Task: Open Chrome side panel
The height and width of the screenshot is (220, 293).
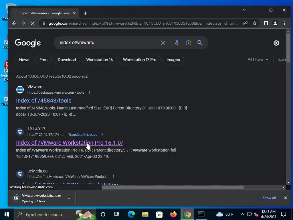Action: (266, 23)
